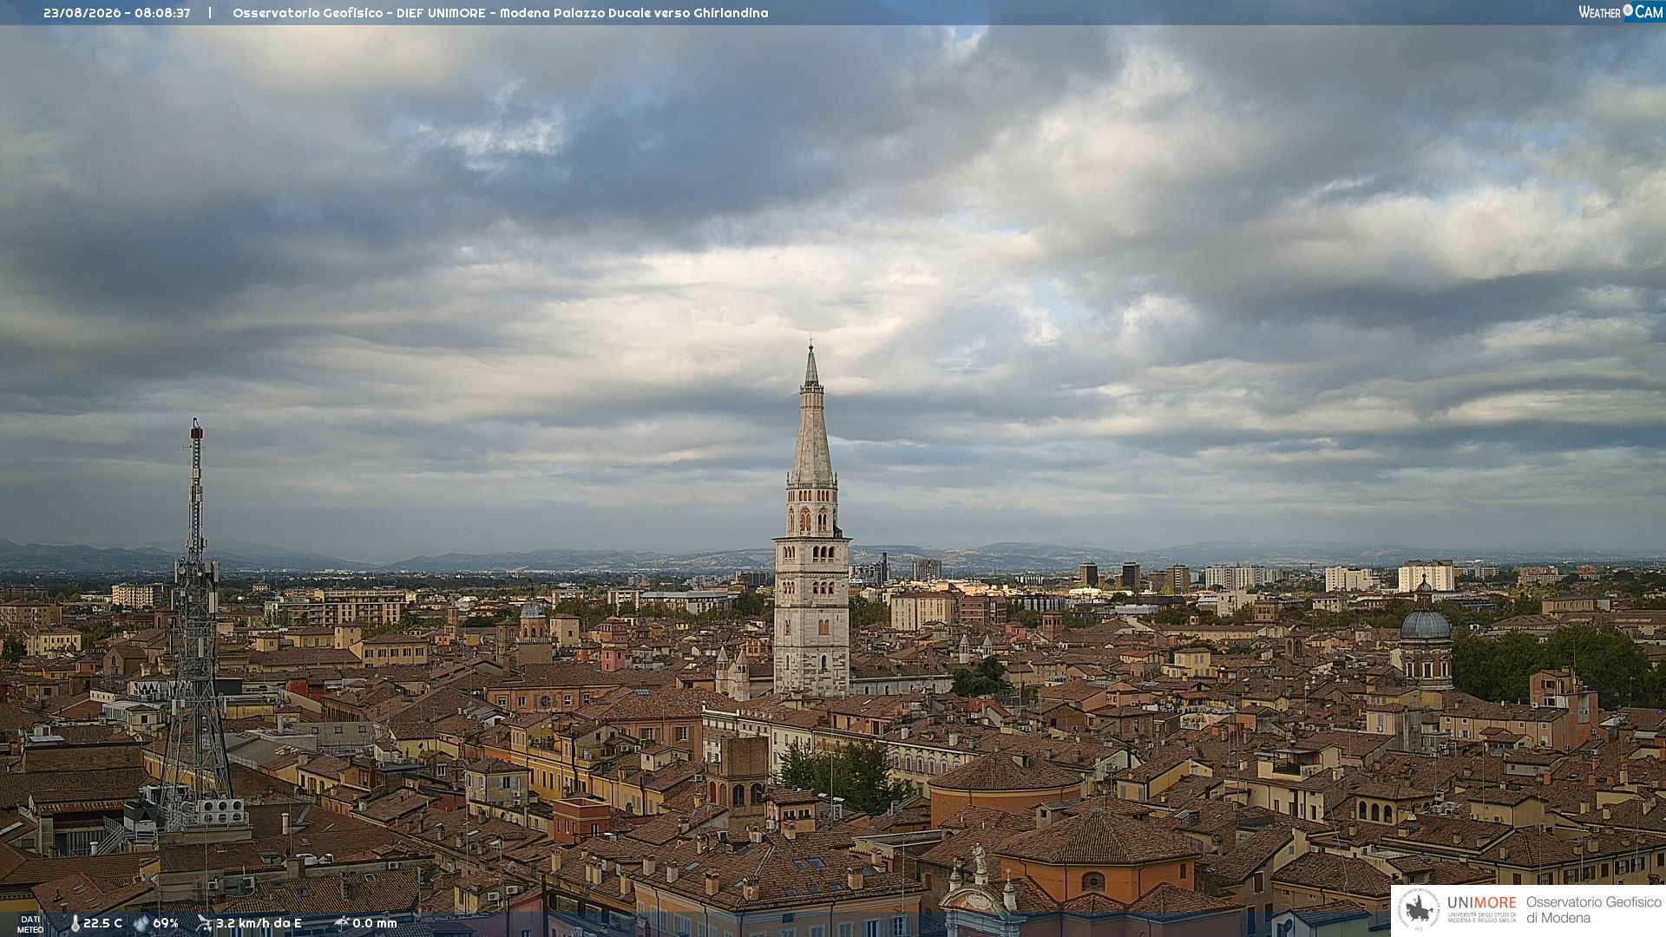Click the wind anemometer icon
This screenshot has width=1666, height=937.
tap(204, 923)
